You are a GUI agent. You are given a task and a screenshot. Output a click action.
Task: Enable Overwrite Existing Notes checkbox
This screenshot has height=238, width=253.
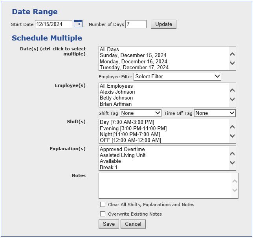pos(103,214)
